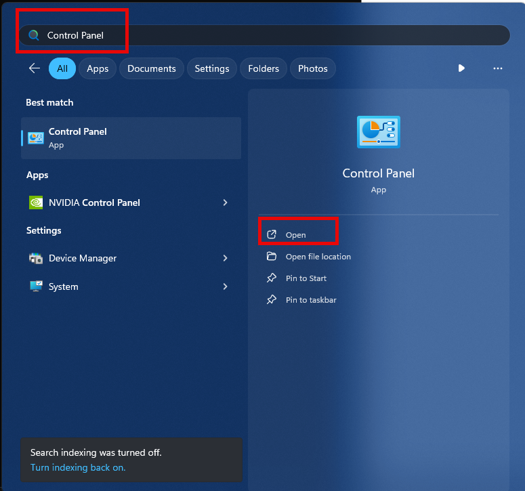Choose Open file location

[x=318, y=257]
